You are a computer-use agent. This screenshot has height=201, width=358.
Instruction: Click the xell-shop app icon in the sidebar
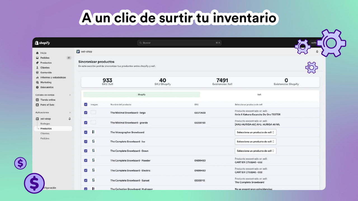tap(37, 119)
